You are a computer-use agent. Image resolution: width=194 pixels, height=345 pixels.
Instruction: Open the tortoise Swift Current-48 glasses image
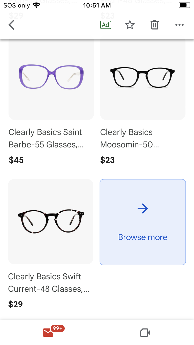(51, 221)
